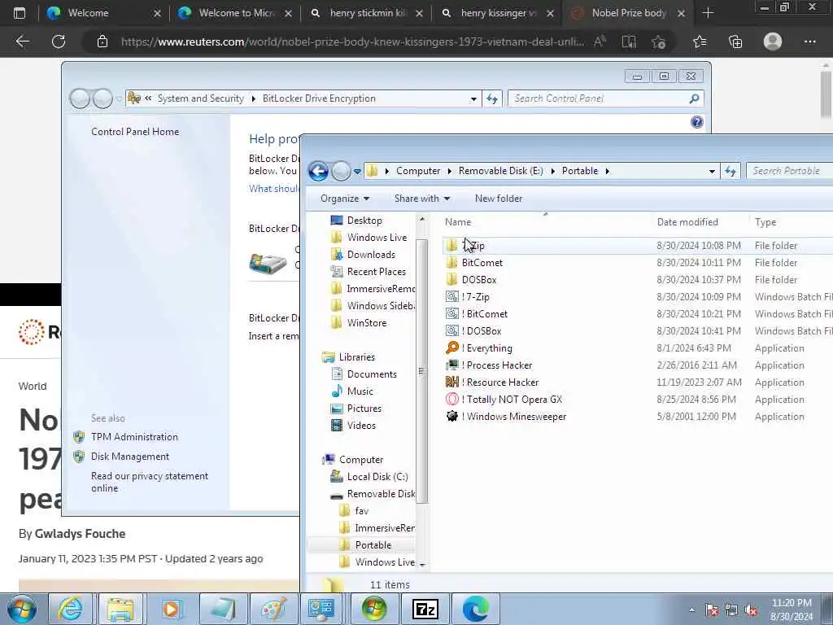Click Edge page refresh button
This screenshot has height=625, width=833.
(59, 42)
